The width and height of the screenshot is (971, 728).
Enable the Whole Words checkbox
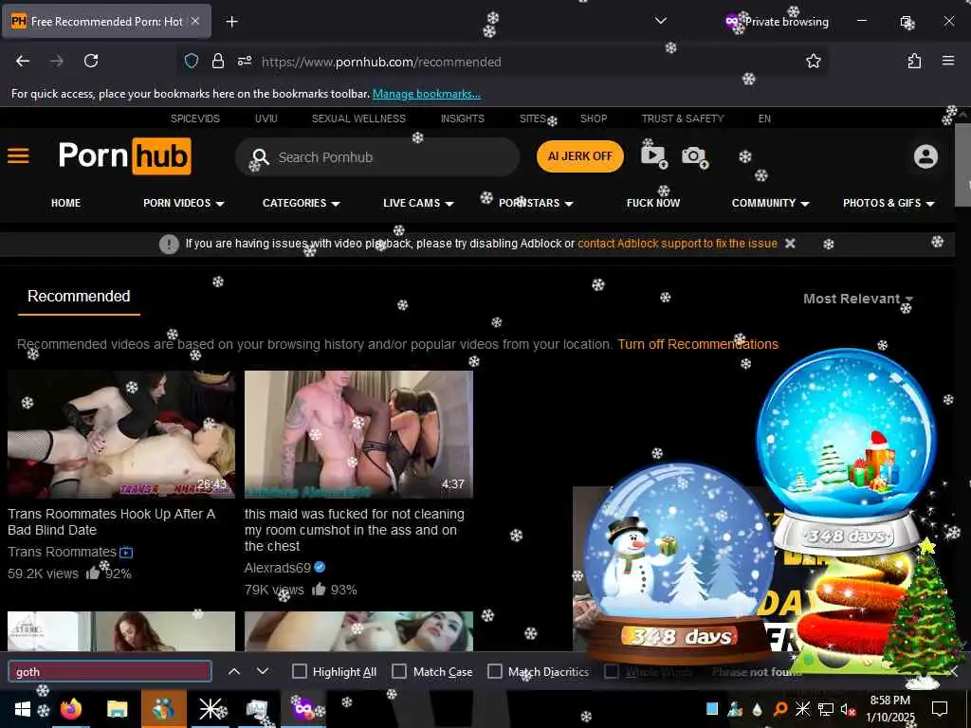[x=612, y=671]
